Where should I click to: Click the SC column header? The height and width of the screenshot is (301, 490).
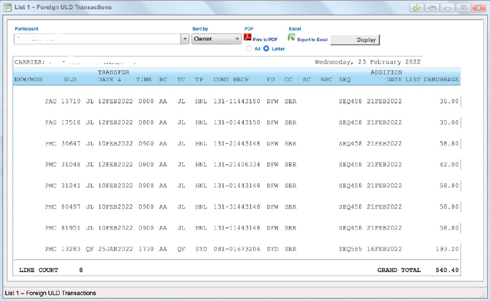tap(307, 80)
